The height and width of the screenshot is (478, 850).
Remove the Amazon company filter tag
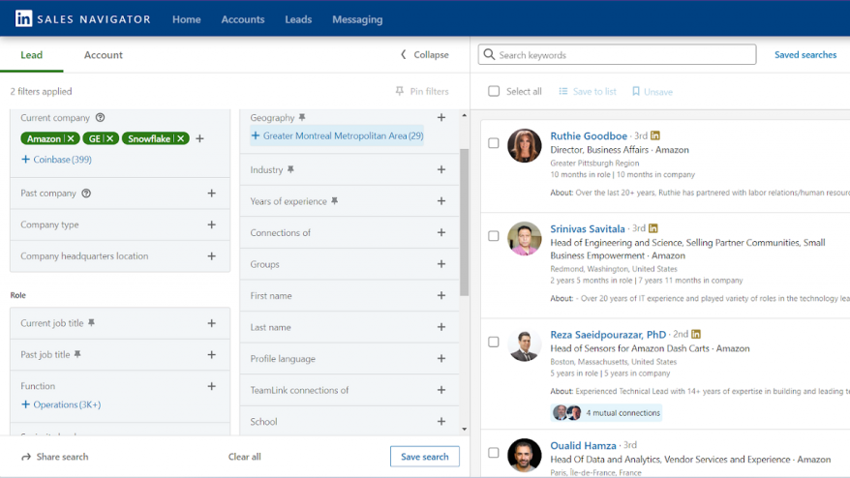coord(71,138)
